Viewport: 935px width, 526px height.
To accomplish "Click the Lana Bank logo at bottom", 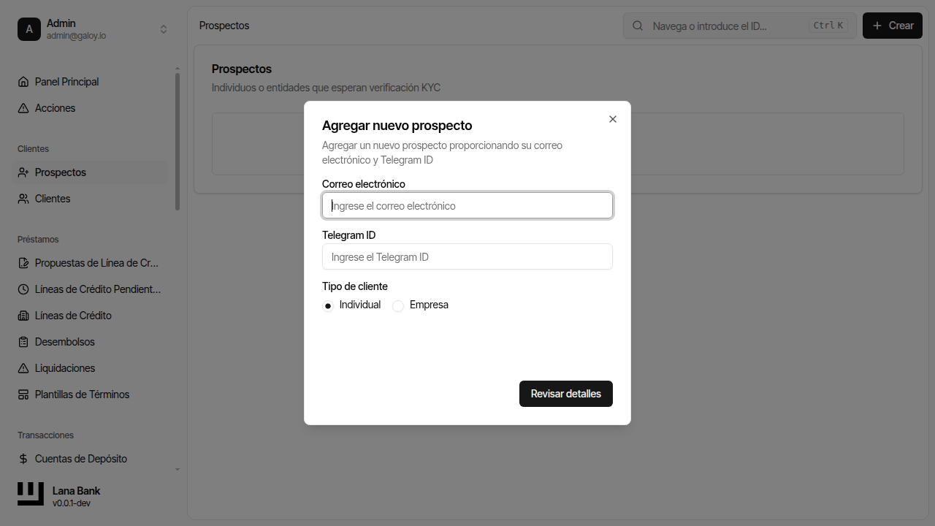I will 30,494.
